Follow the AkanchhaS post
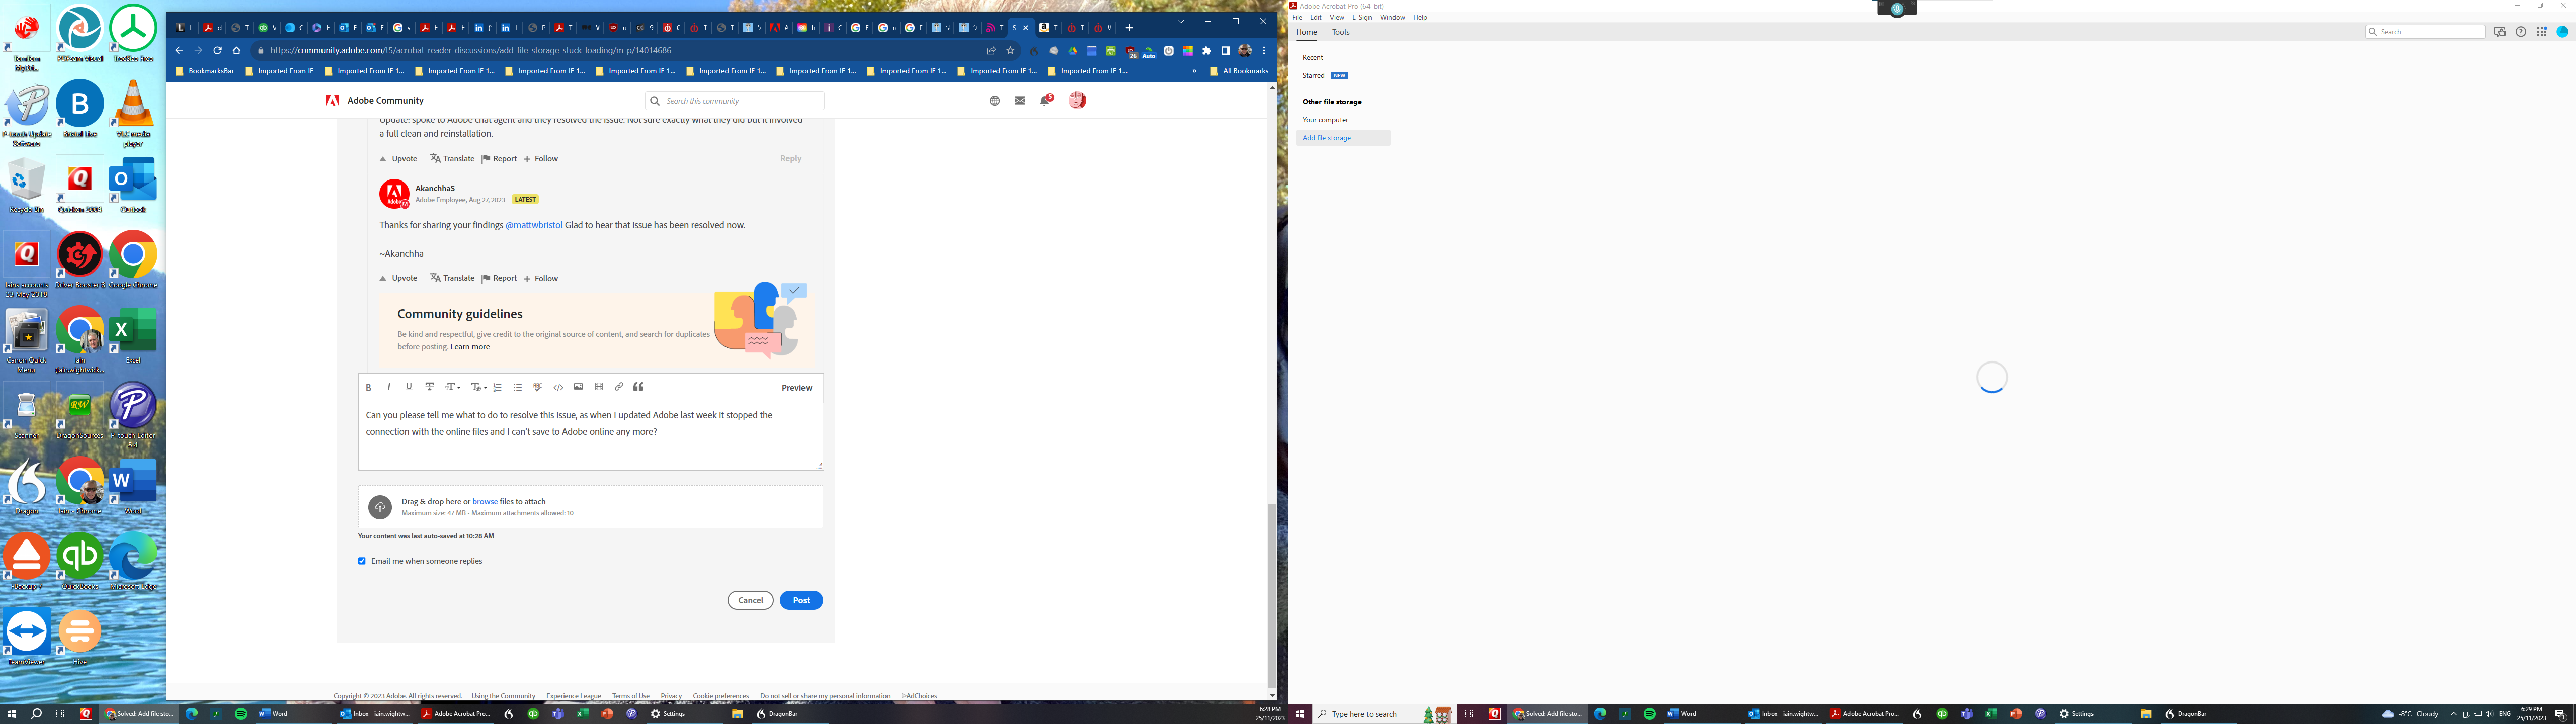Image resolution: width=2576 pixels, height=724 pixels. tap(540, 278)
